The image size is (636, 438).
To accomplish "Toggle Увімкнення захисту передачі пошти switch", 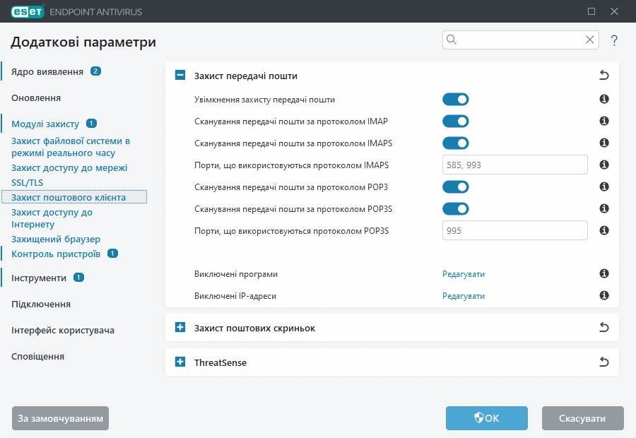I will pos(456,100).
